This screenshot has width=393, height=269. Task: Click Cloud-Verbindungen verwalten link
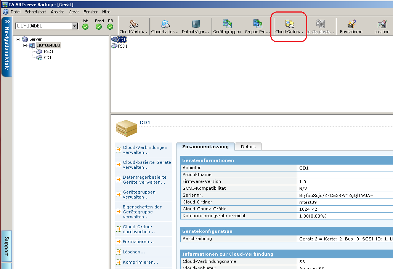(145, 150)
